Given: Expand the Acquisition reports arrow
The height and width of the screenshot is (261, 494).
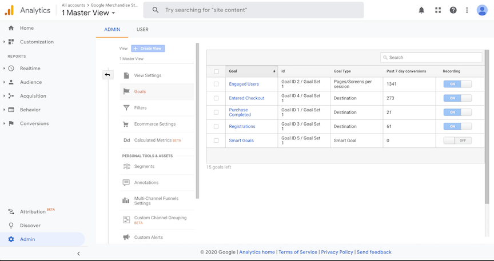Looking at the screenshot, I should tap(4, 96).
